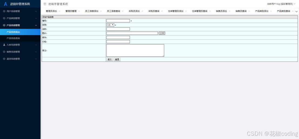Switch to the 产品类别查询 tab
The width and height of the screenshot is (299, 139).
tap(284, 11)
